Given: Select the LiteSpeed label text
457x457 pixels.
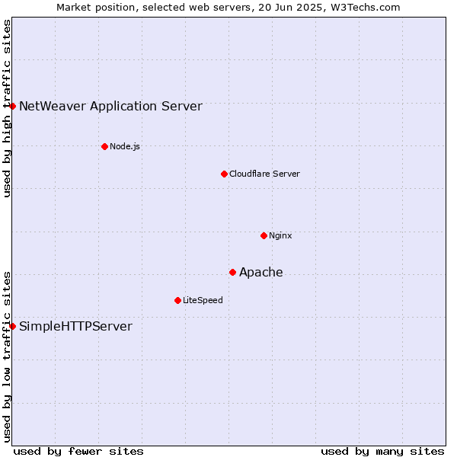Looking at the screenshot, I should coord(203,300).
